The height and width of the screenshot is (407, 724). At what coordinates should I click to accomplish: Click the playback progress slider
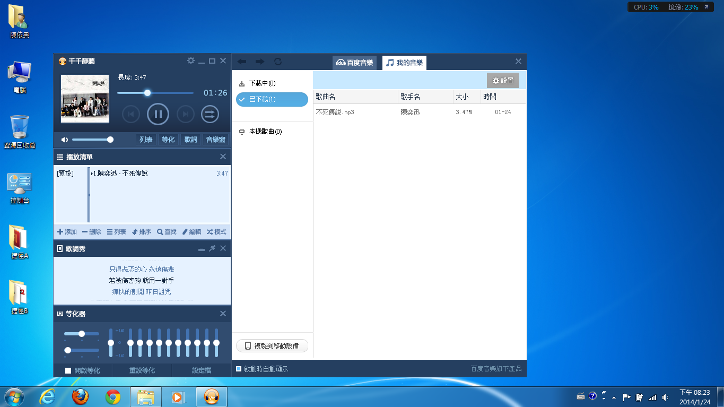[155, 93]
